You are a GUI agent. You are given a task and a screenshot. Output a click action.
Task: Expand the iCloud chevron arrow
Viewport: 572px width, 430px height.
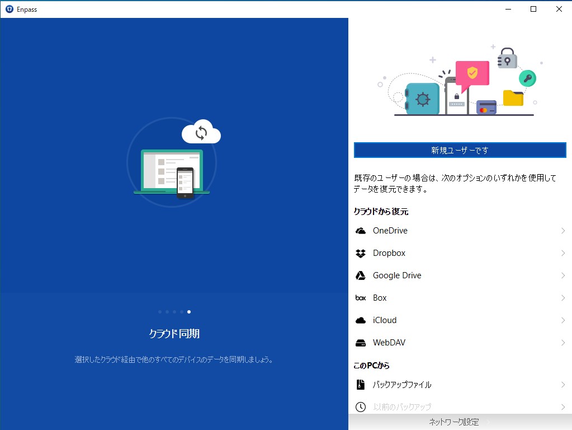(562, 320)
